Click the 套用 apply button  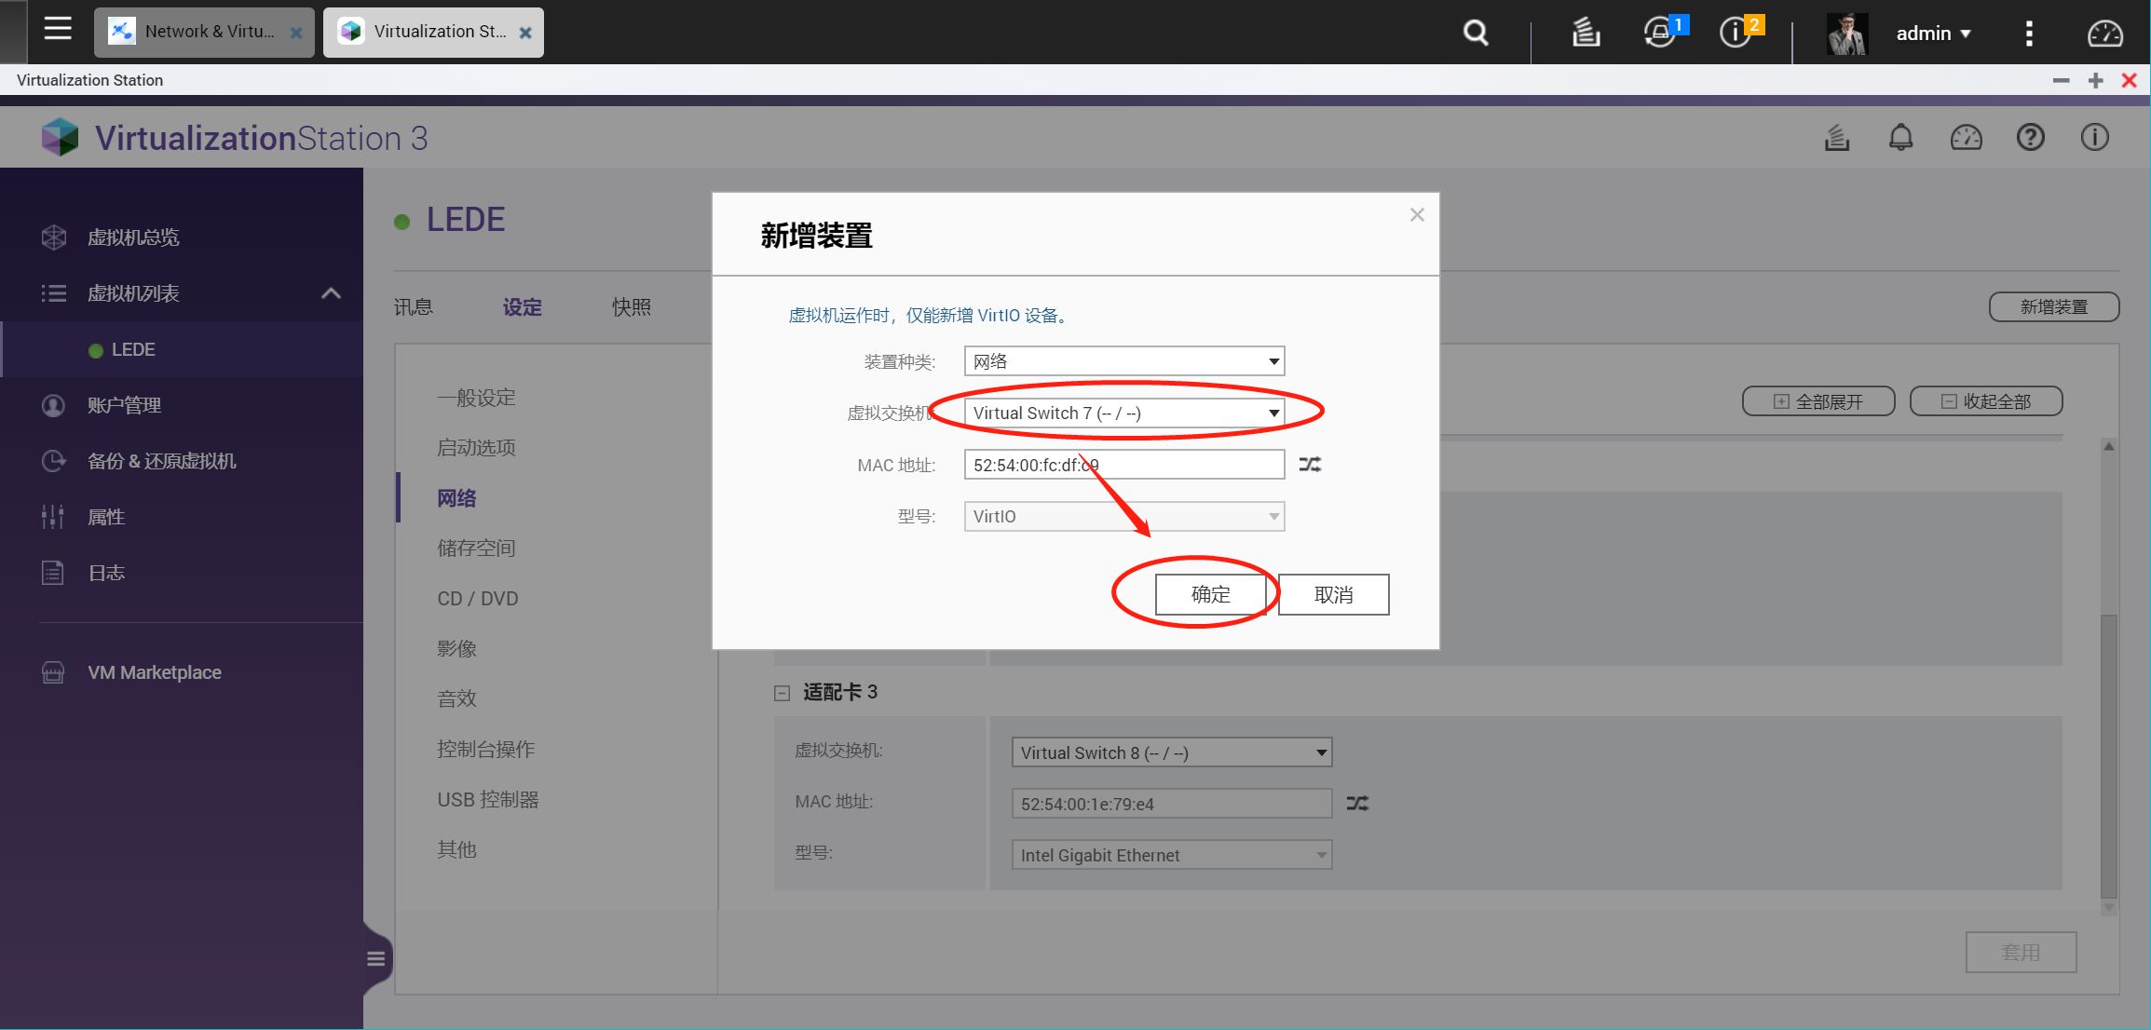2021,953
